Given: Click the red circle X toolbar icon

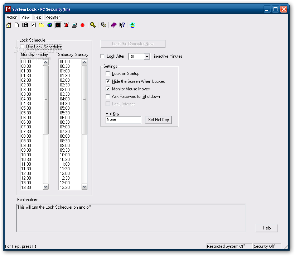Looking at the screenshot, I should pyautogui.click(x=83, y=25).
